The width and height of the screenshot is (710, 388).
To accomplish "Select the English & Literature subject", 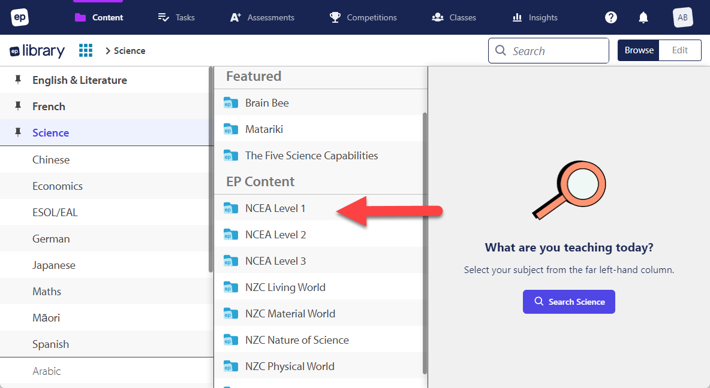I will pos(80,80).
